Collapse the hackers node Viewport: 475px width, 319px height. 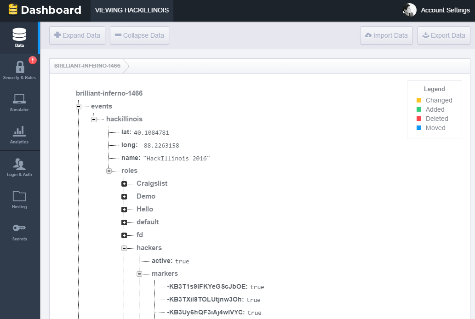click(124, 248)
